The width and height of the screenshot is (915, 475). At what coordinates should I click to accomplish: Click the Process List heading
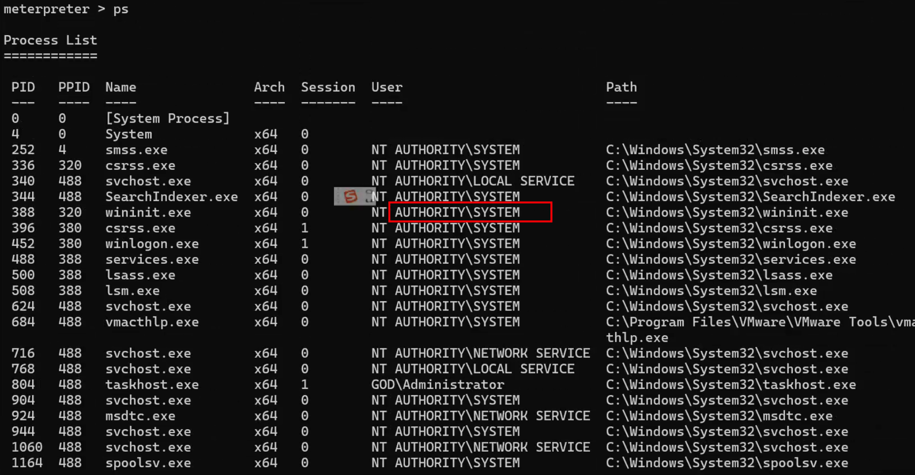pyautogui.click(x=50, y=40)
